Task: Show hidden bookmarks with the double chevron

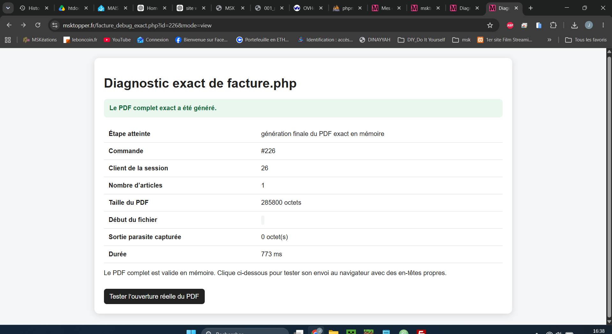Action: 549,40
